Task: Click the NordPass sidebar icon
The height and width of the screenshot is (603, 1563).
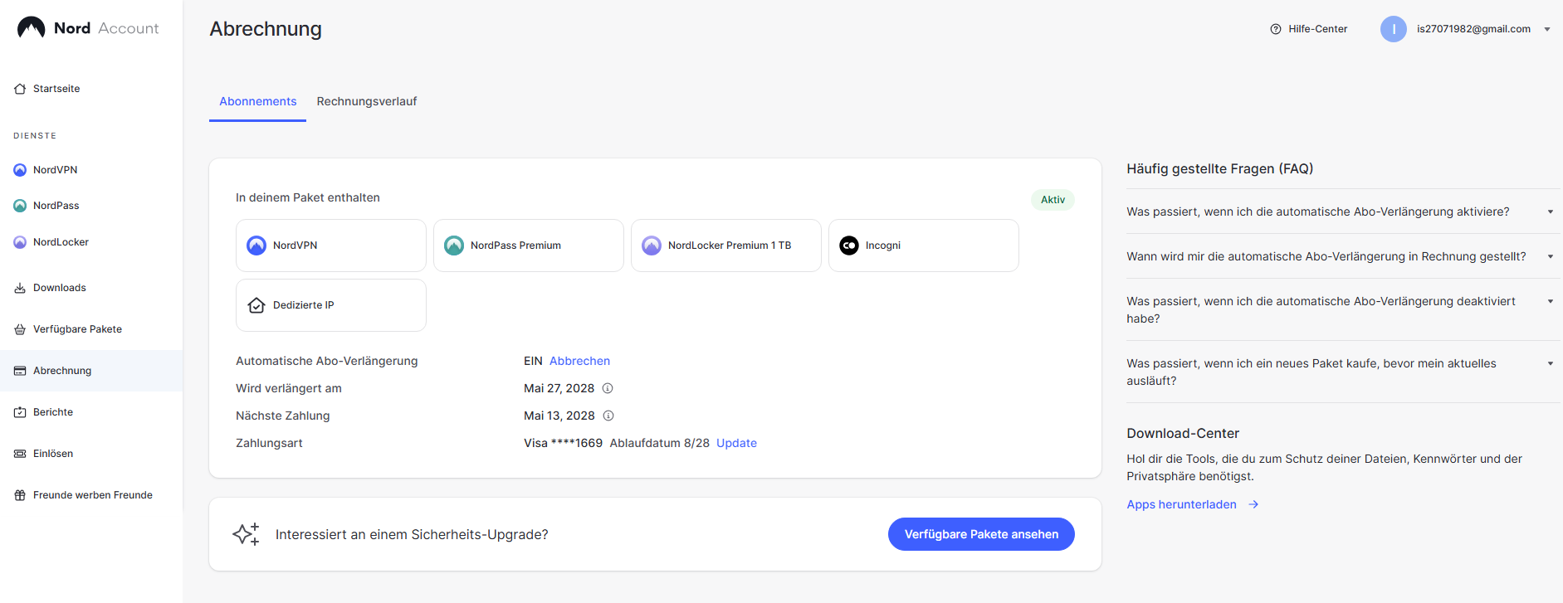Action: pos(20,206)
